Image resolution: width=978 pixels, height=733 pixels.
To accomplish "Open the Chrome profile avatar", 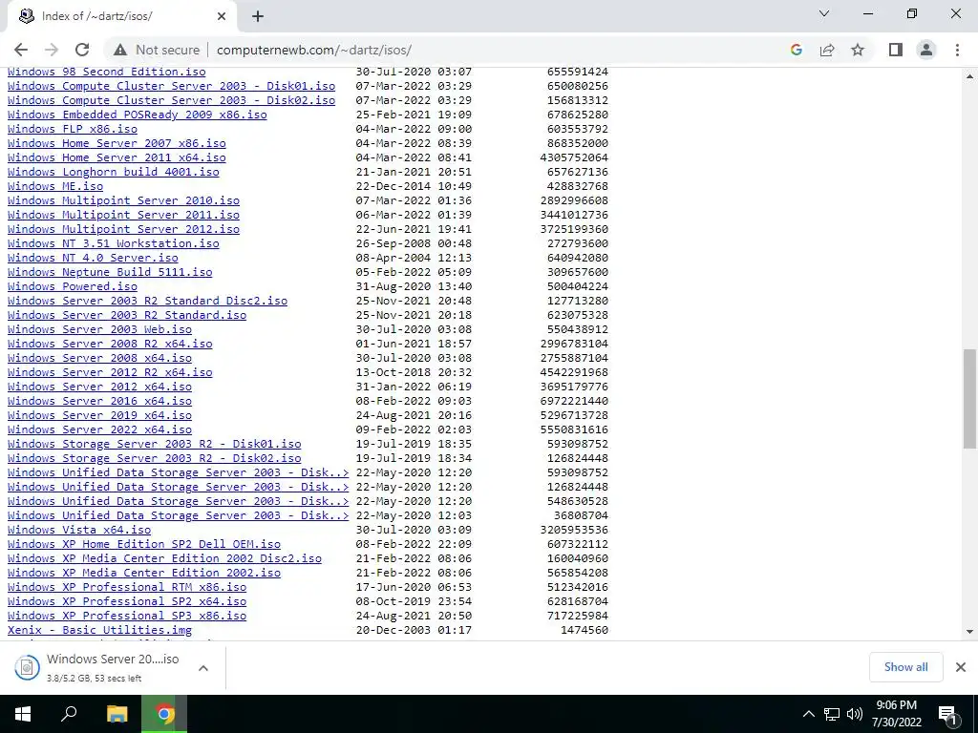I will [926, 50].
